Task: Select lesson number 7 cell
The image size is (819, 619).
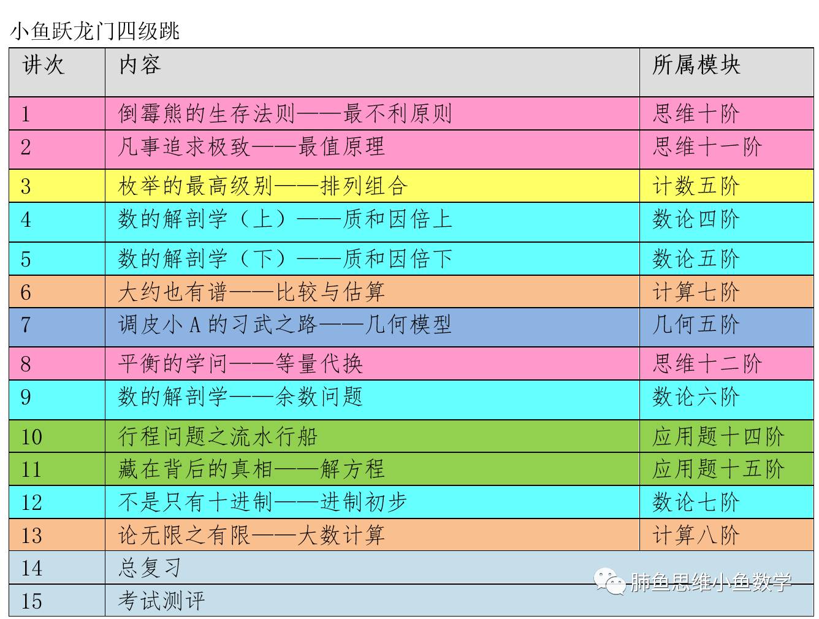Action: coord(57,327)
